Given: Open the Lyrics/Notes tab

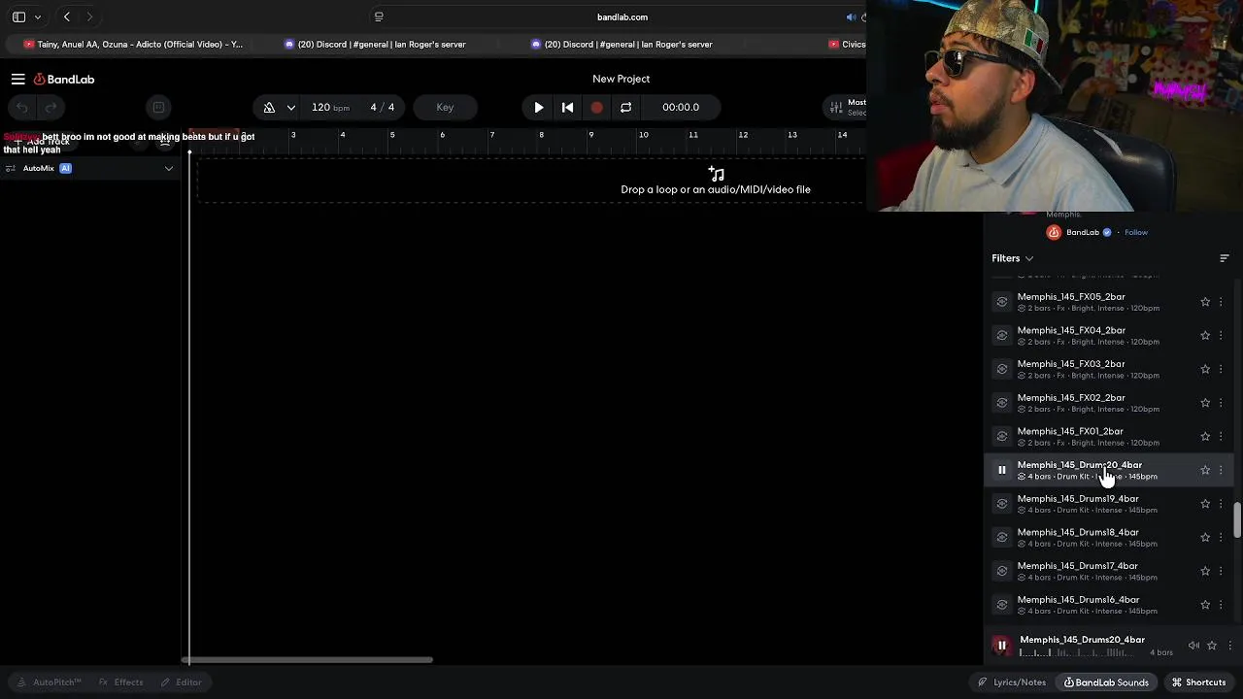Looking at the screenshot, I should [x=1012, y=682].
